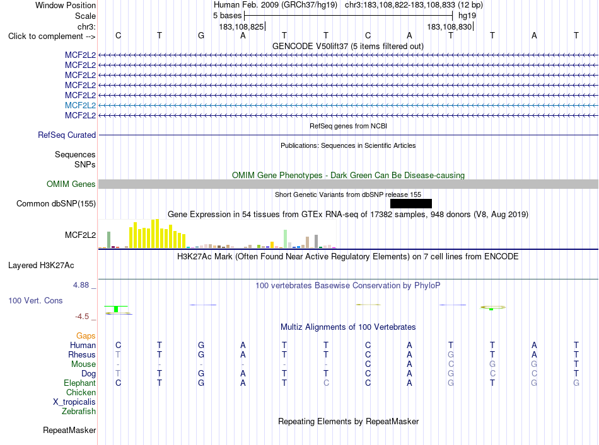Click the Zebrafish species label
This screenshot has height=445, width=599.
point(79,412)
